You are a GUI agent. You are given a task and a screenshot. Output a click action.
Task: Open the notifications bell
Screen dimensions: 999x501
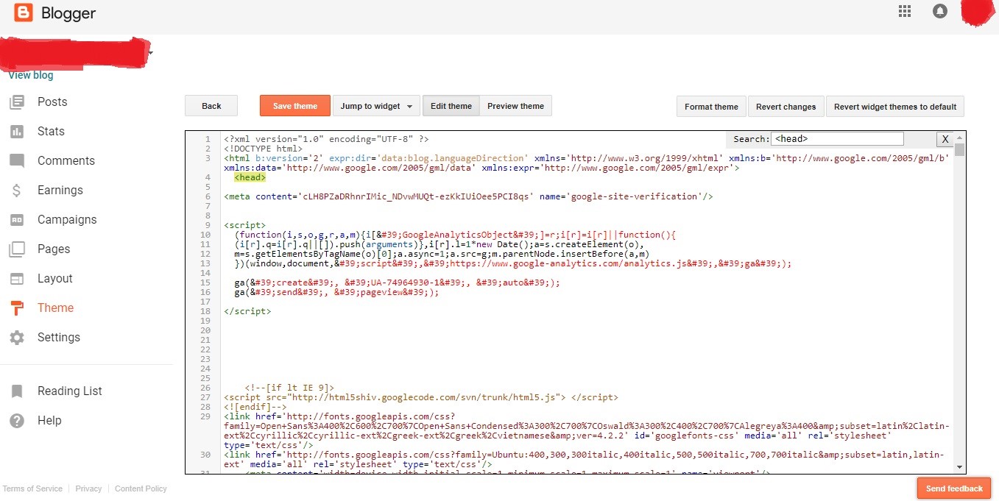pos(940,11)
